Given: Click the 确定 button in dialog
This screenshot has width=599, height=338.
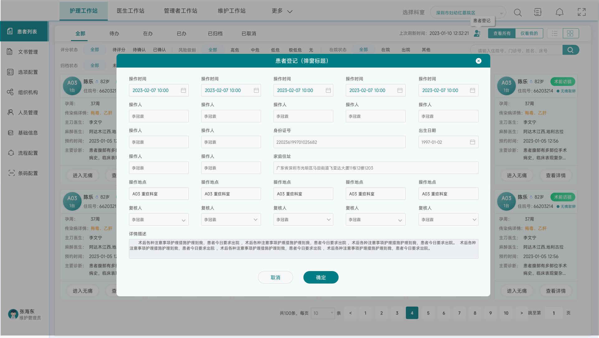Looking at the screenshot, I should (x=321, y=277).
